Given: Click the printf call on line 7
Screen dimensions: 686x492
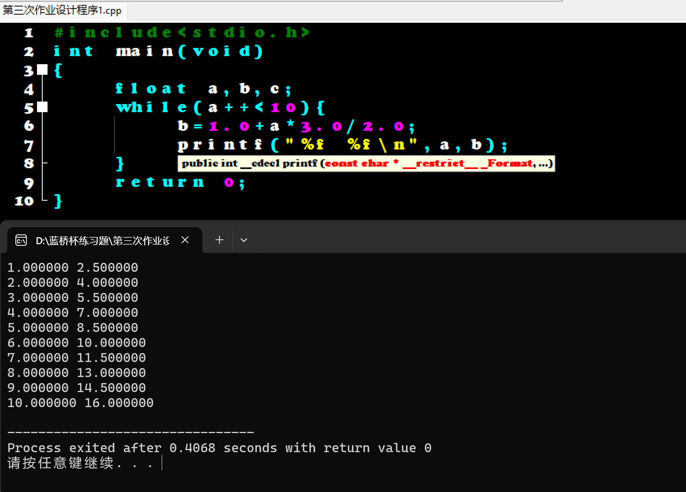Looking at the screenshot, I should click(x=343, y=145).
